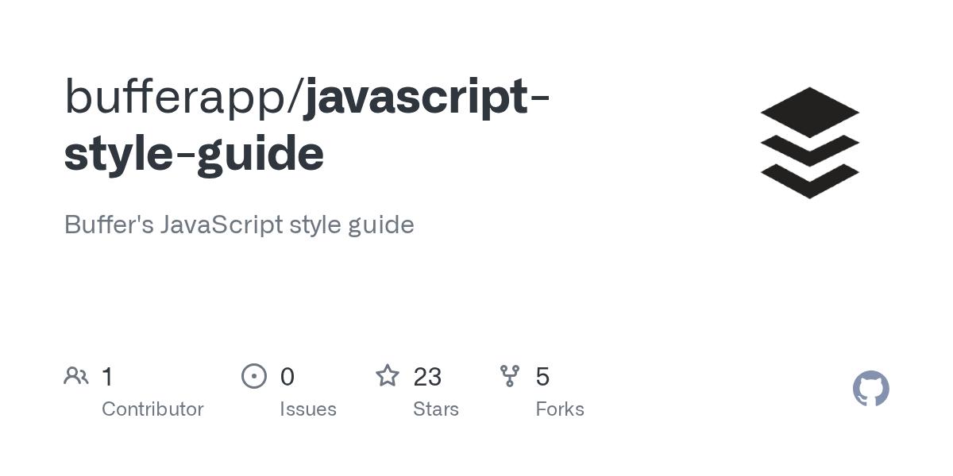This screenshot has width=953, height=476.
Task: Open the bufferapp owner page
Action: (171, 95)
